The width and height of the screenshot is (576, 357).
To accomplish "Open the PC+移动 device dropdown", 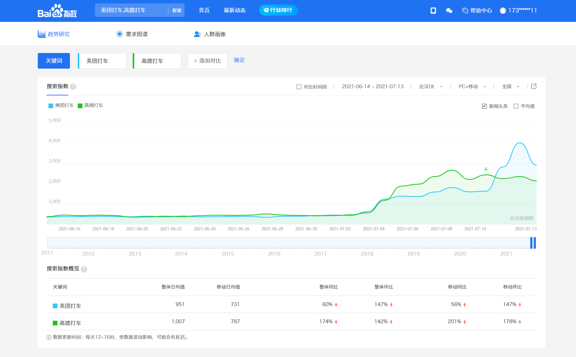I will pyautogui.click(x=472, y=86).
